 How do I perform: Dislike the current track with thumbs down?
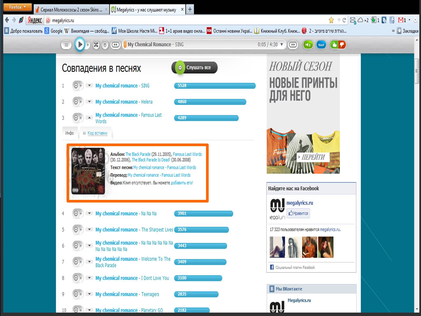pyautogui.click(x=342, y=45)
